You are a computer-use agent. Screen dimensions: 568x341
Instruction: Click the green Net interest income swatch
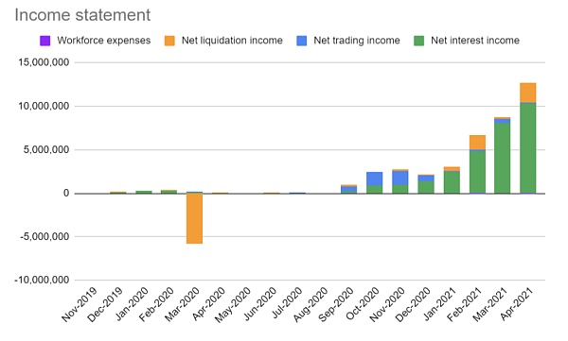[x=418, y=41]
